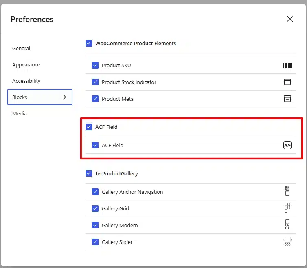Image resolution: width=307 pixels, height=268 pixels.
Task: Toggle the Gallery Slider checkbox
Action: (95, 242)
